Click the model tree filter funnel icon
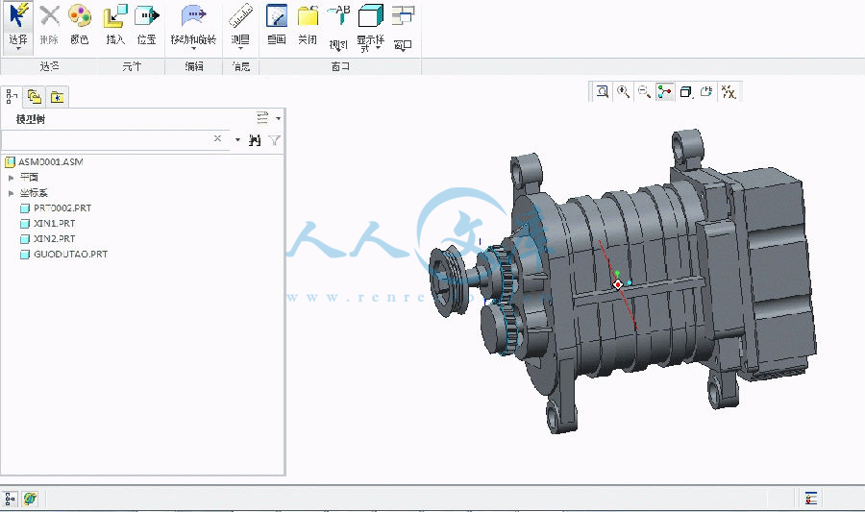 (274, 140)
